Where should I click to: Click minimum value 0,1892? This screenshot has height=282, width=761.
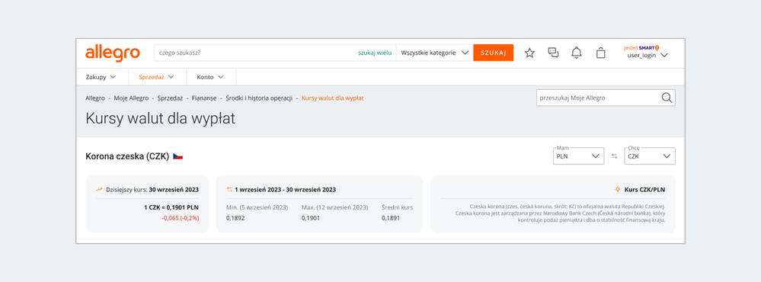[x=235, y=218]
